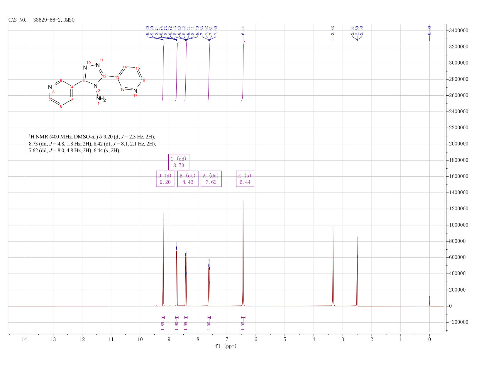Click the y-axis value "2000000"

point(458,144)
